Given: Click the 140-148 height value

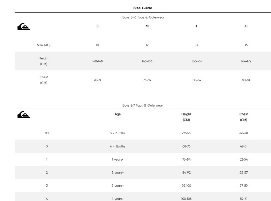Looking at the screenshot, I should coord(97,61).
